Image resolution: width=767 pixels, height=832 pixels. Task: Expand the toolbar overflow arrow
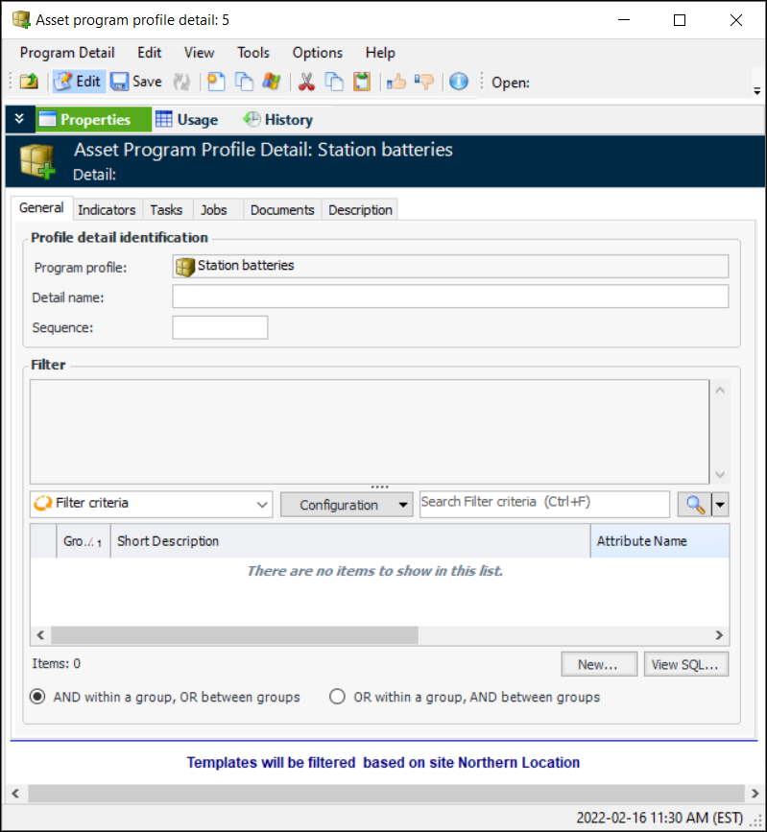pyautogui.click(x=756, y=91)
